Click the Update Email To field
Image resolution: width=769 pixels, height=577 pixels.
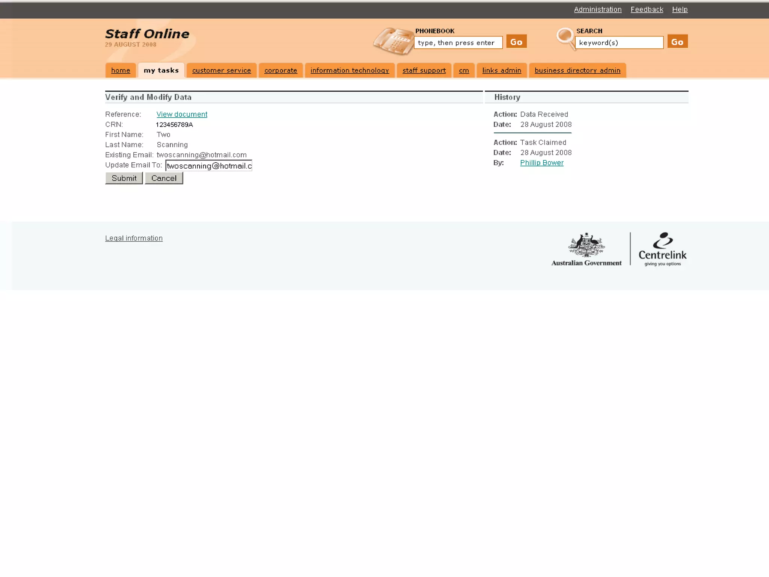click(x=209, y=166)
